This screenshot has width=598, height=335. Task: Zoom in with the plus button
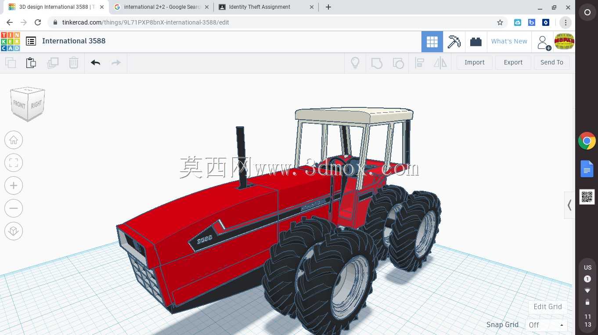(x=14, y=185)
